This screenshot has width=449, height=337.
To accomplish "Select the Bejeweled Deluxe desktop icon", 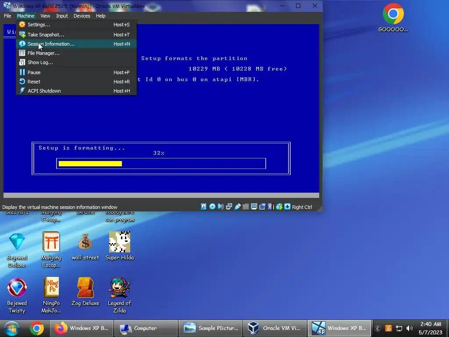I will (x=17, y=250).
